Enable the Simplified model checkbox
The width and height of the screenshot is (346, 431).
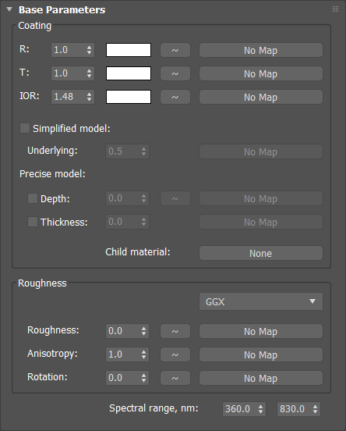click(25, 128)
